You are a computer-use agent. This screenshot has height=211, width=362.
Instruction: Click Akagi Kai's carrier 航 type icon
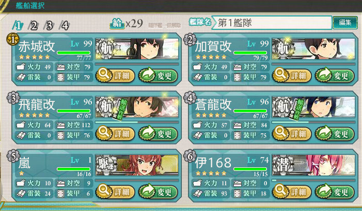click(106, 48)
